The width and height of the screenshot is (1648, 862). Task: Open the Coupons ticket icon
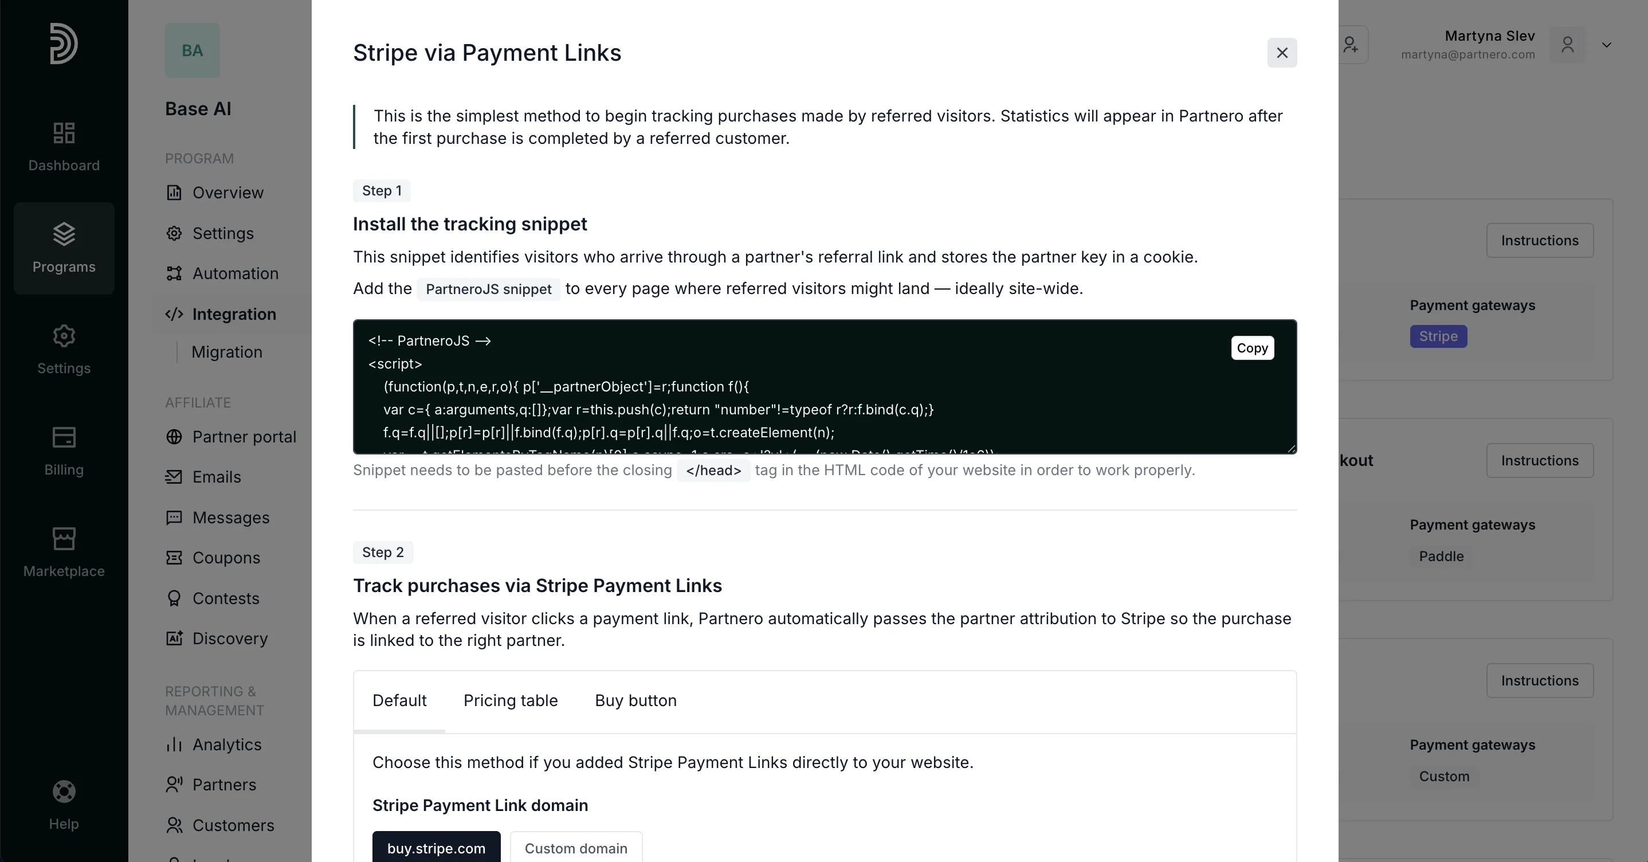pos(174,558)
